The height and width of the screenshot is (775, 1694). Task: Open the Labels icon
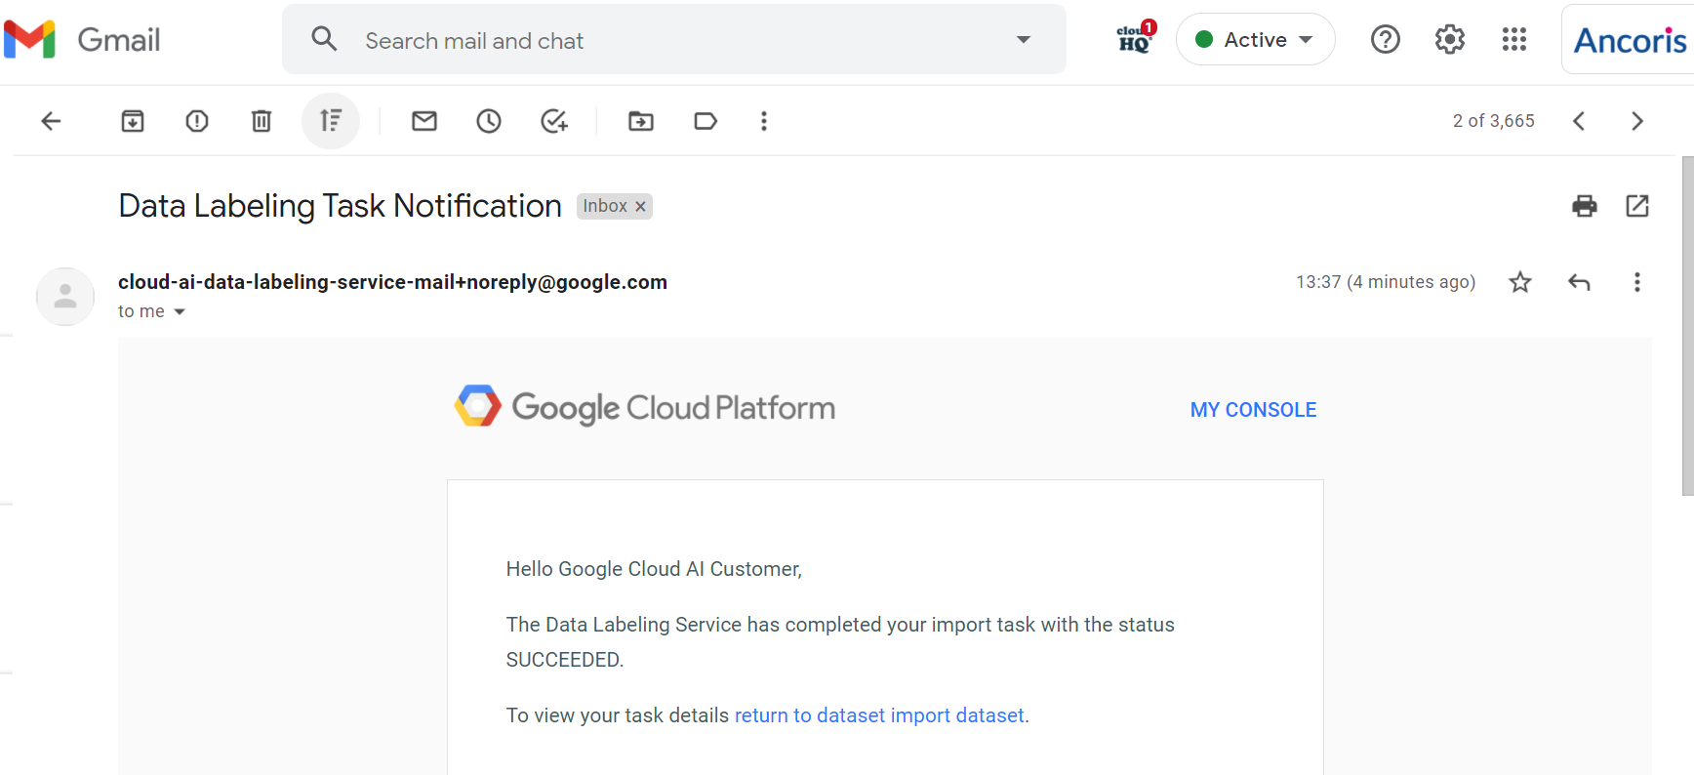[706, 121]
